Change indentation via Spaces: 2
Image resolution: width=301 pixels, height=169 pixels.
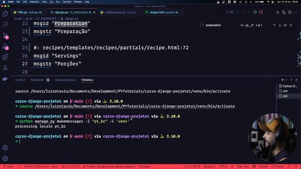pos(209,167)
